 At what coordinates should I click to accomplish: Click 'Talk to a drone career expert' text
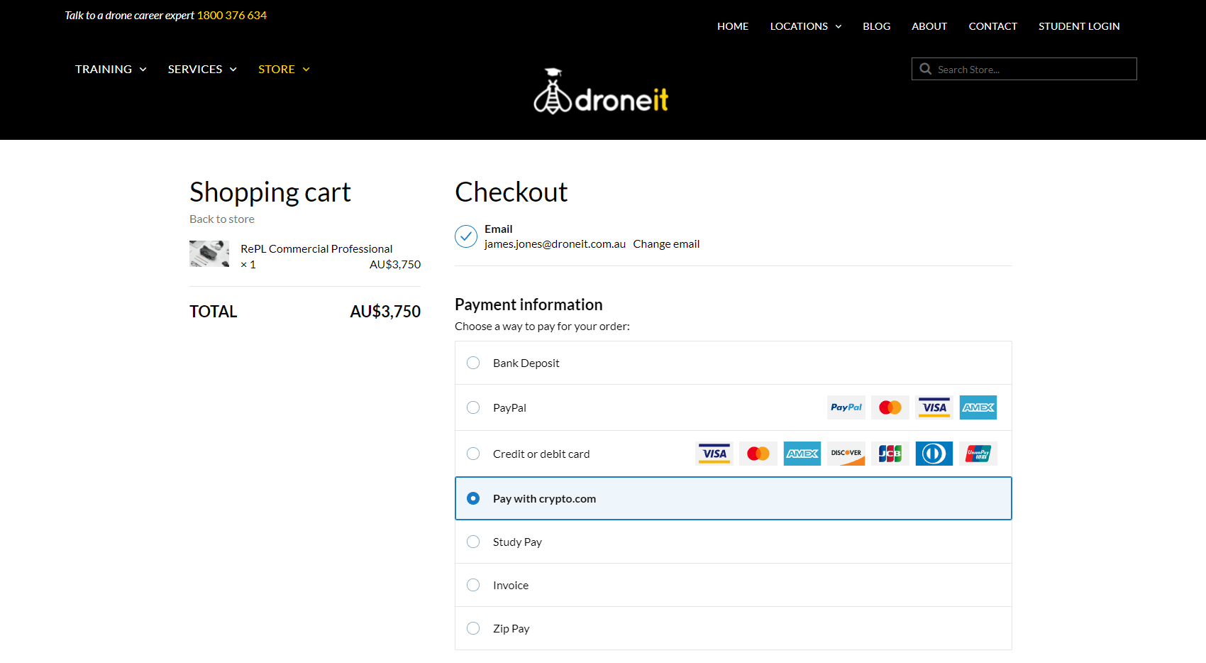click(x=129, y=15)
